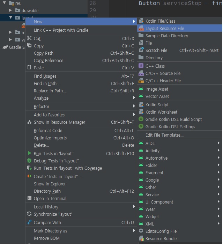Select the drawable folder in tree

tap(30, 10)
